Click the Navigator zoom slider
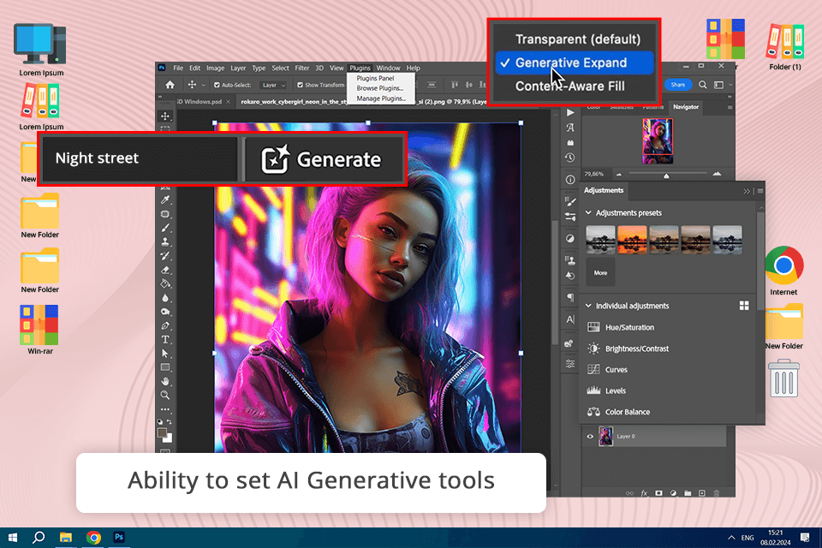Viewport: 822px width, 548px height. [667, 175]
